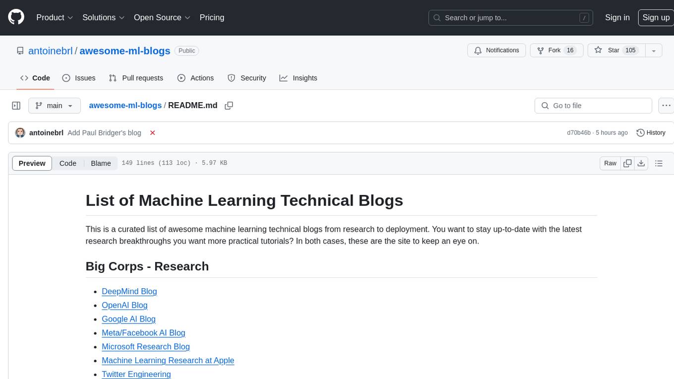Open the OpenAI Blog link
674x379 pixels.
pyautogui.click(x=125, y=305)
